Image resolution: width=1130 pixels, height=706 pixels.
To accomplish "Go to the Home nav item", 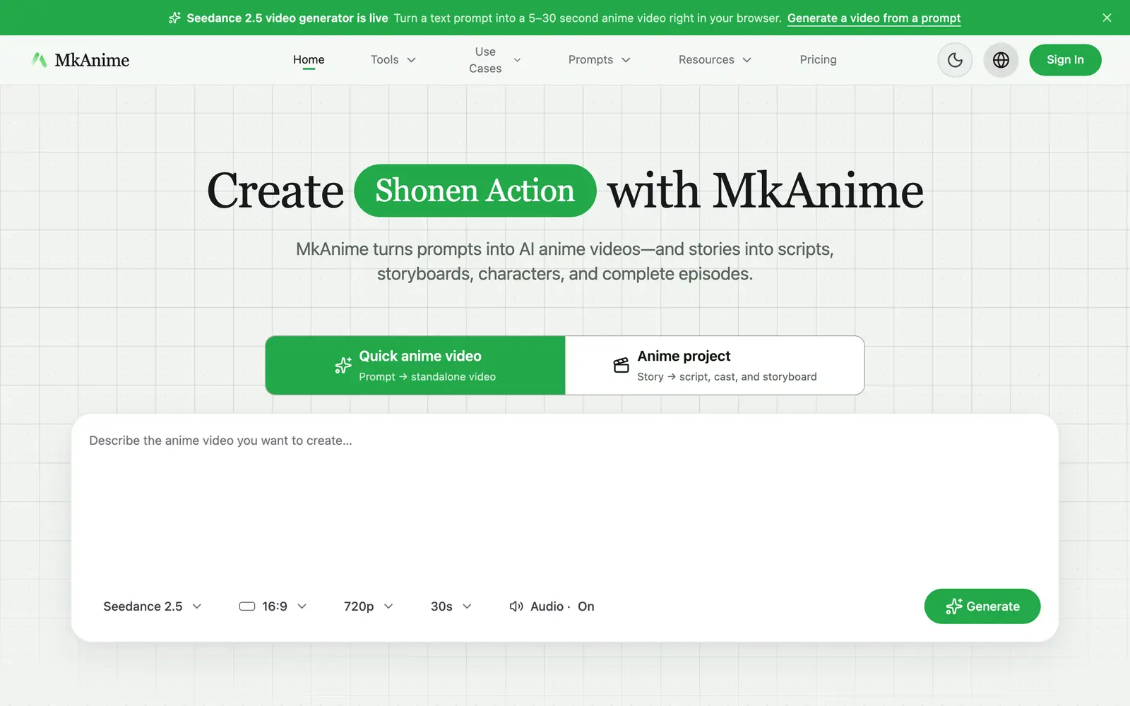I will pos(309,60).
